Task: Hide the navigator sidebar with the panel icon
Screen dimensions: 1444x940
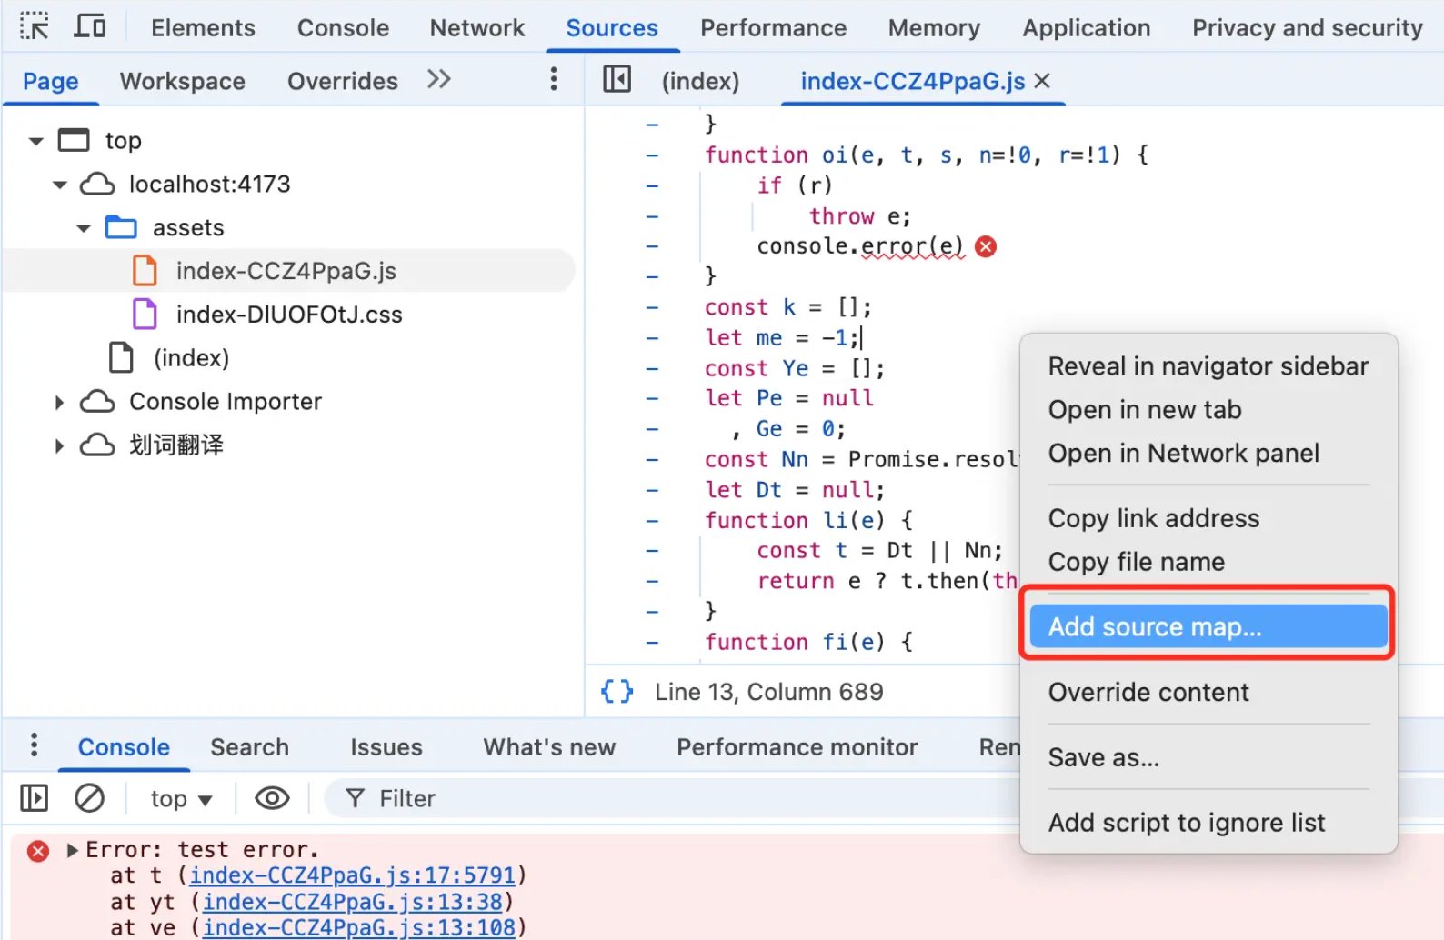Action: (x=617, y=79)
